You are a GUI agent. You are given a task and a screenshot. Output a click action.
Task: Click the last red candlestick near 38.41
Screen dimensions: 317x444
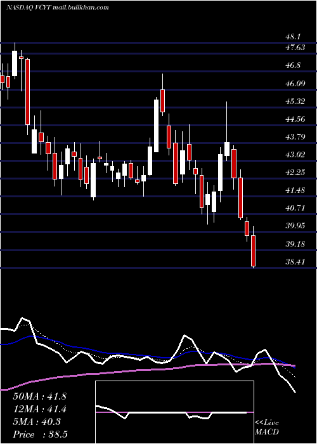(254, 246)
